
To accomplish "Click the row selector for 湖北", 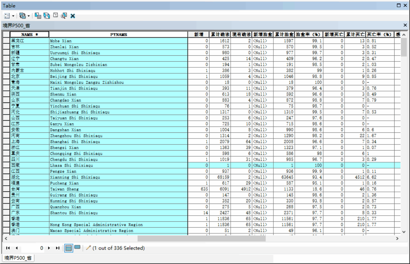I will coord(6,177).
